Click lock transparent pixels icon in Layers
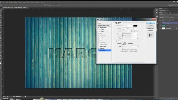Viewport: 178px width, 100px height. pos(163,20)
